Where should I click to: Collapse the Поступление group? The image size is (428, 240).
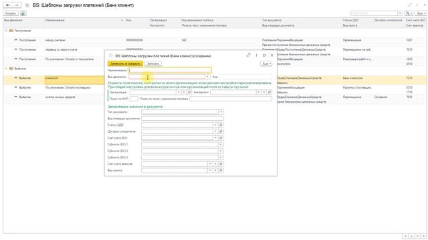(6, 31)
